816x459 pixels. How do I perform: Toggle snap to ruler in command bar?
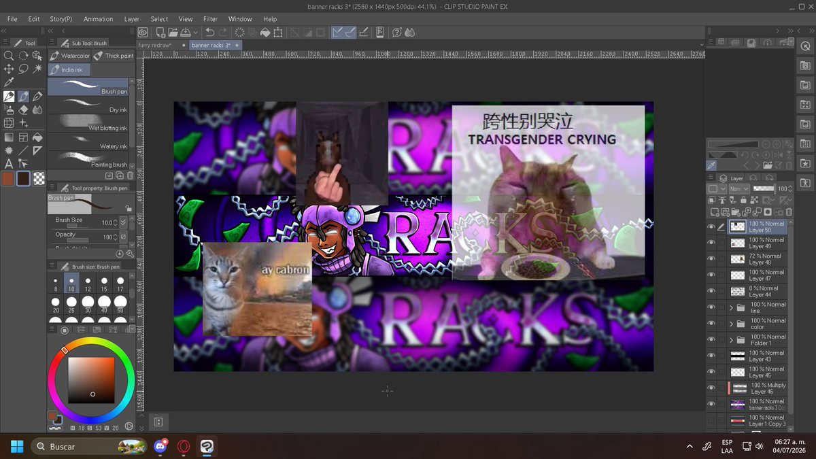click(x=337, y=32)
